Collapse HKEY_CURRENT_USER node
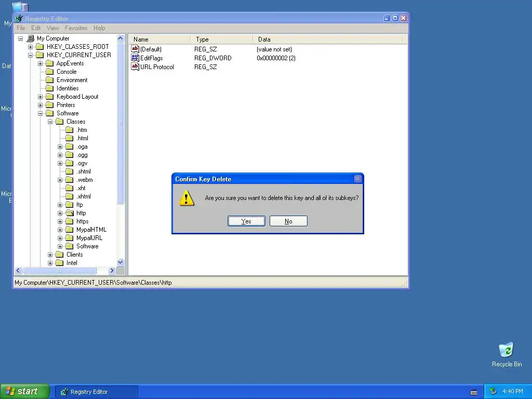532x399 pixels. coord(31,55)
